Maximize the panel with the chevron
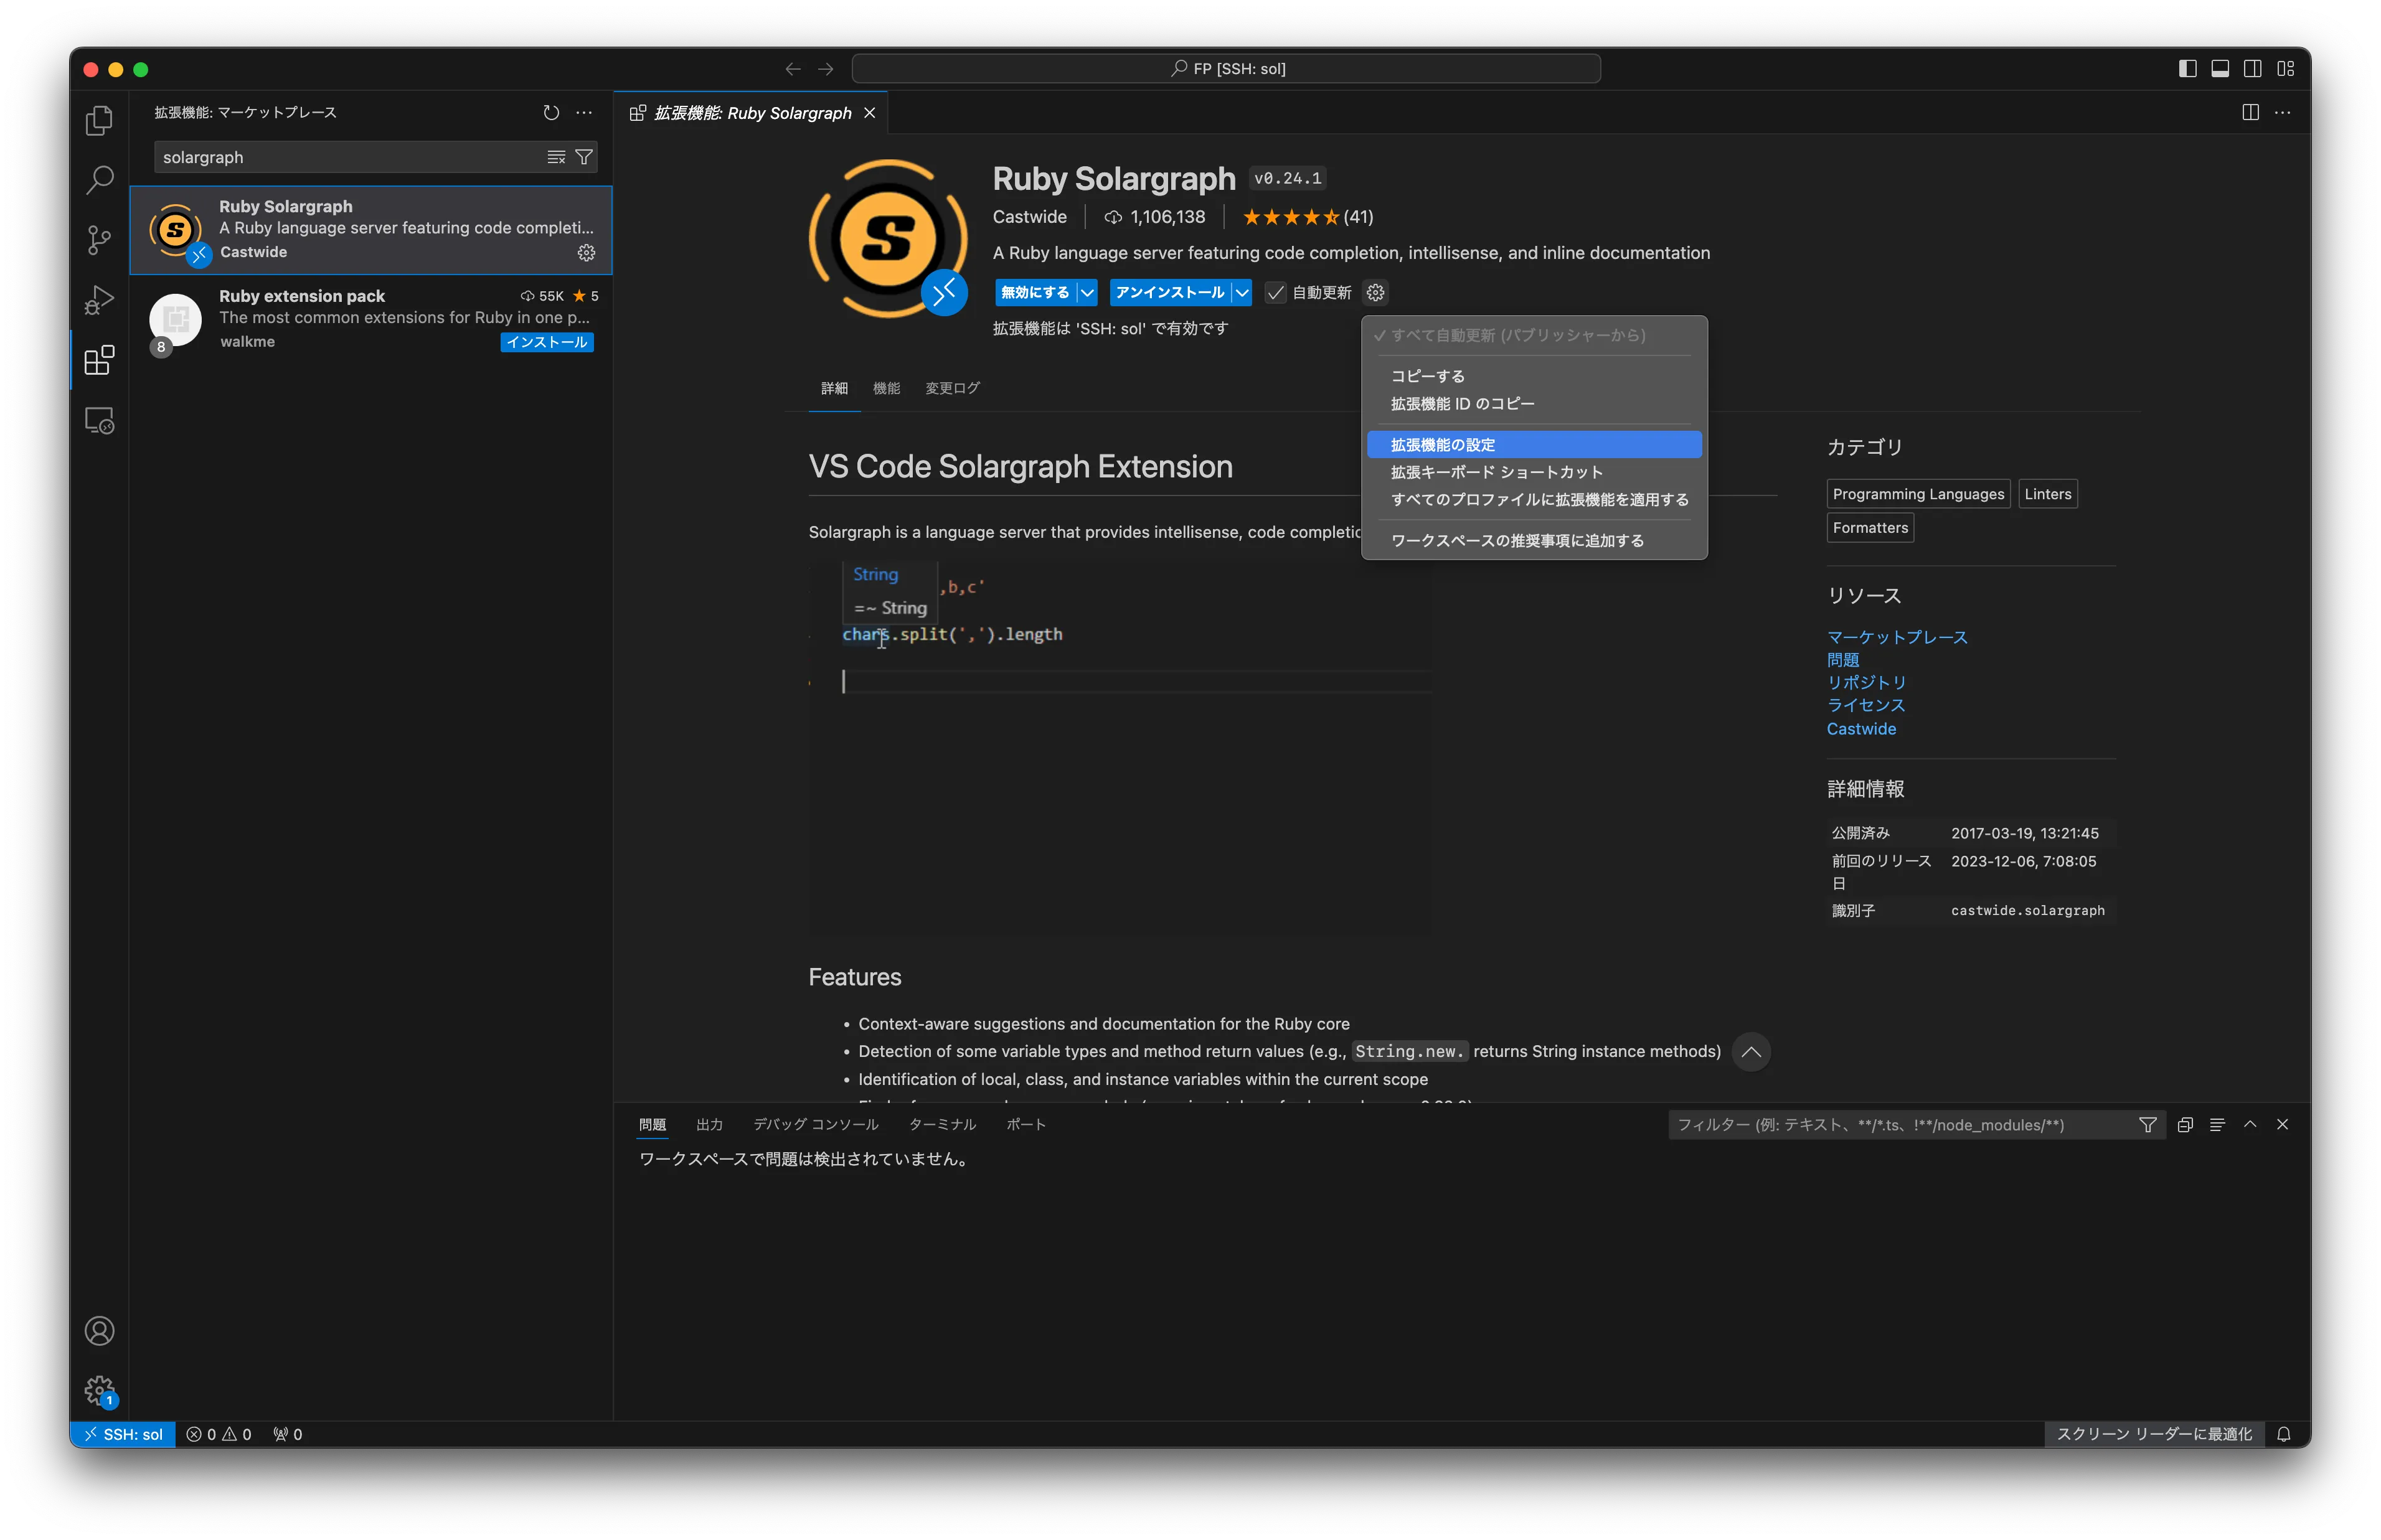 2250,1125
